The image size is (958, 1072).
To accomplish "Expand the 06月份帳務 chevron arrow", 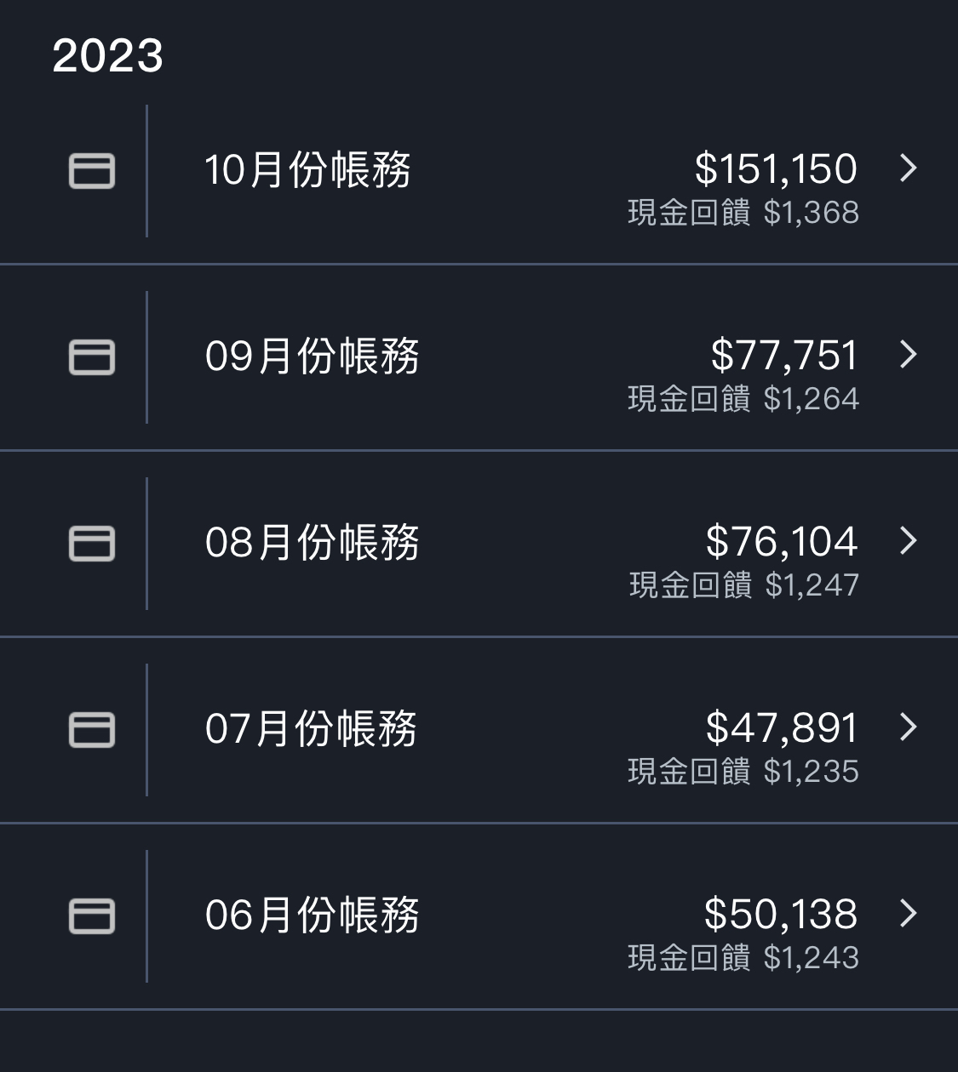I will [x=909, y=913].
